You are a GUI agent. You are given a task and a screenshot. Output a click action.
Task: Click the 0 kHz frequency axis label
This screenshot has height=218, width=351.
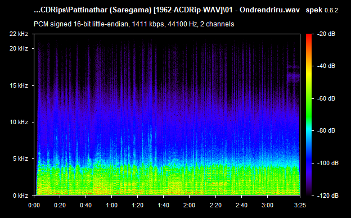point(20,196)
